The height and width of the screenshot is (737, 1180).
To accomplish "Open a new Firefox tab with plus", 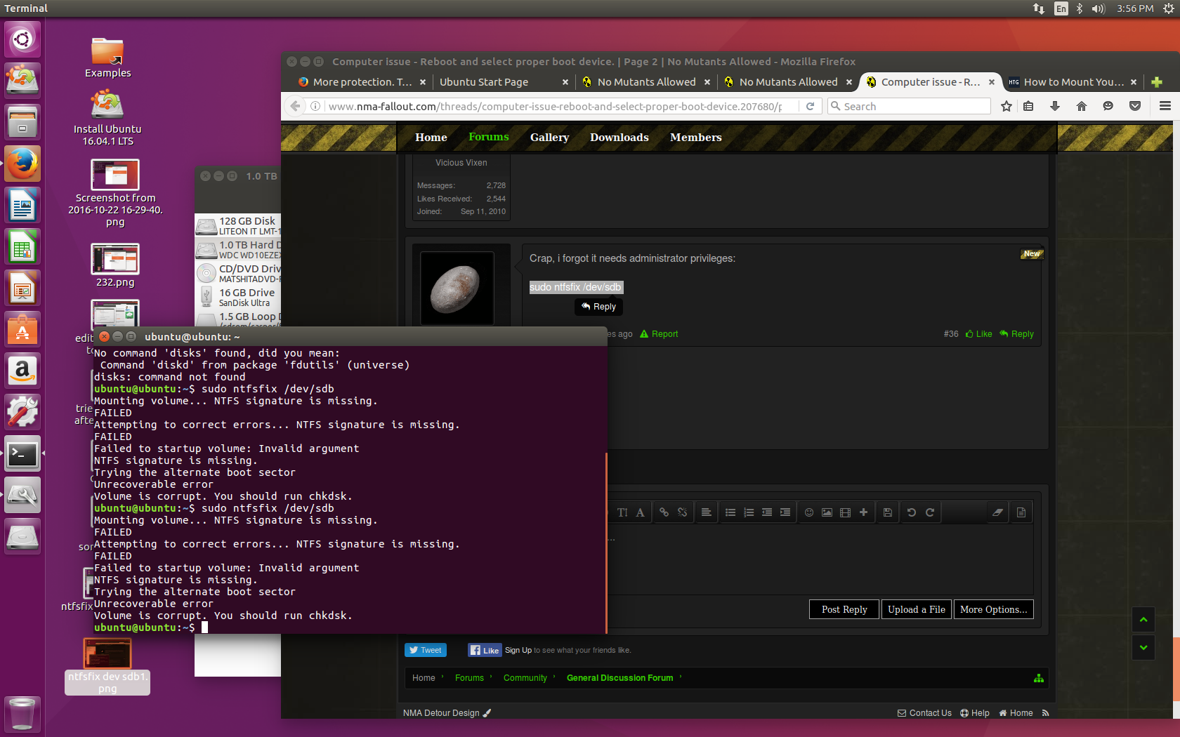I will [1157, 82].
